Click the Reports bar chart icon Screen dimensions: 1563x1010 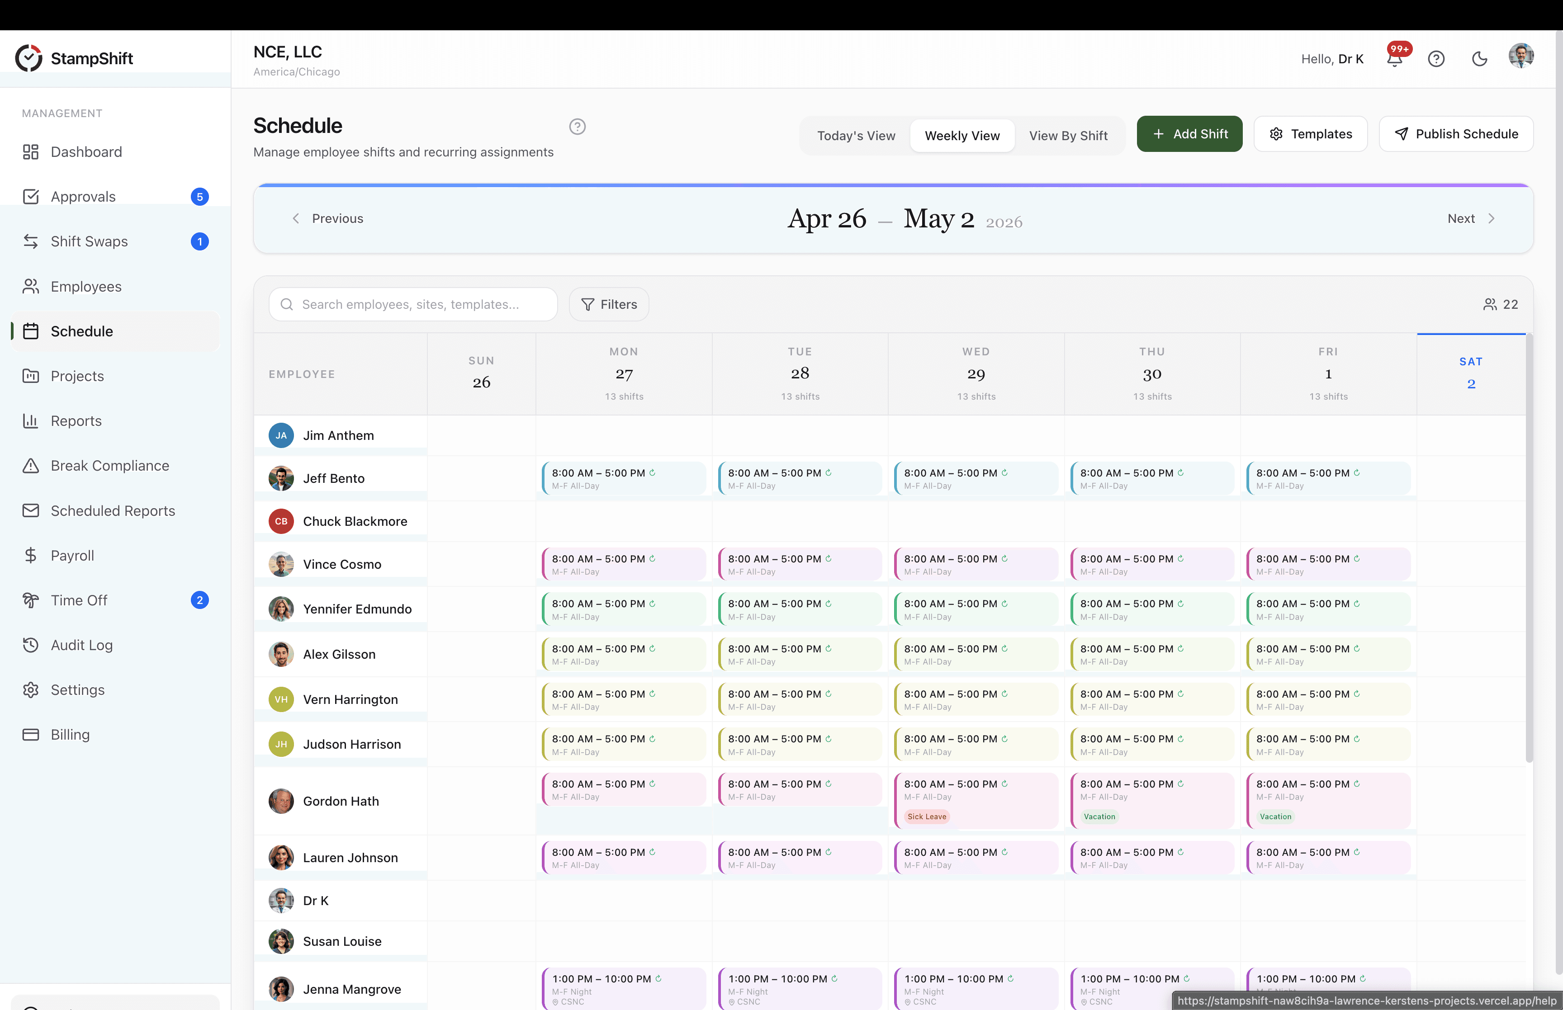pos(31,421)
